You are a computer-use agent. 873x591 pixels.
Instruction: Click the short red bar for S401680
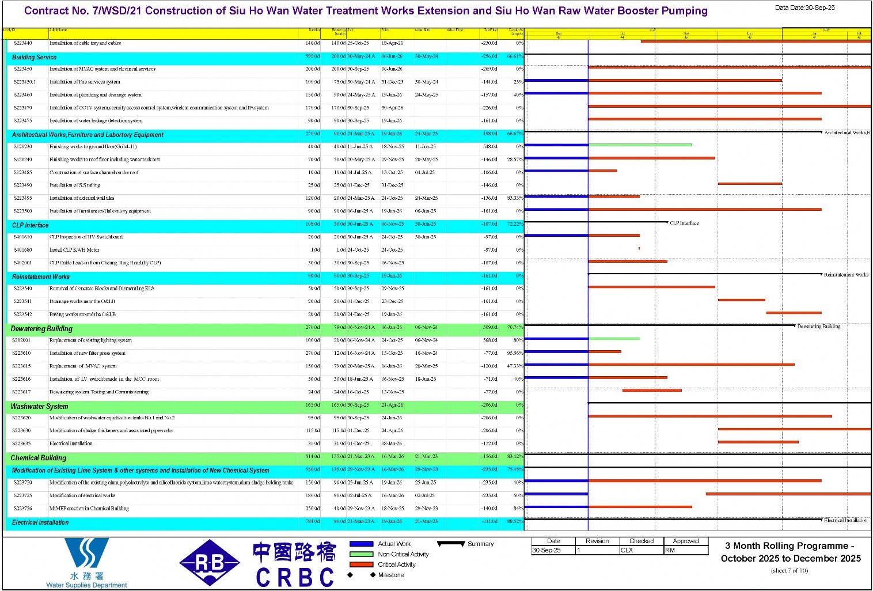point(639,248)
